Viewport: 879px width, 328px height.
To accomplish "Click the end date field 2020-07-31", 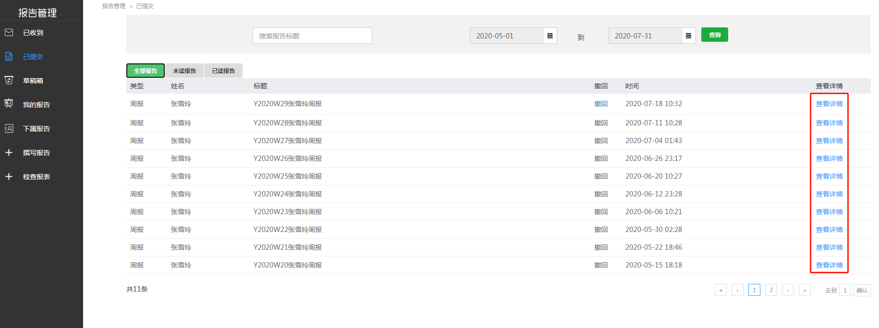I will pos(645,36).
